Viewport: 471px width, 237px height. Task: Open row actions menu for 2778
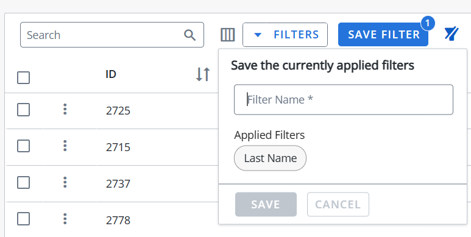(x=65, y=219)
